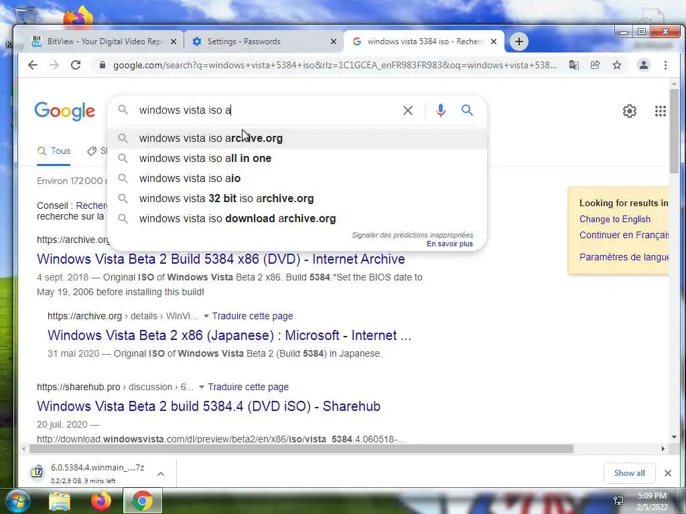Click the vertical scrollbar thumb
Image resolution: width=686 pixels, height=514 pixels.
[674, 131]
